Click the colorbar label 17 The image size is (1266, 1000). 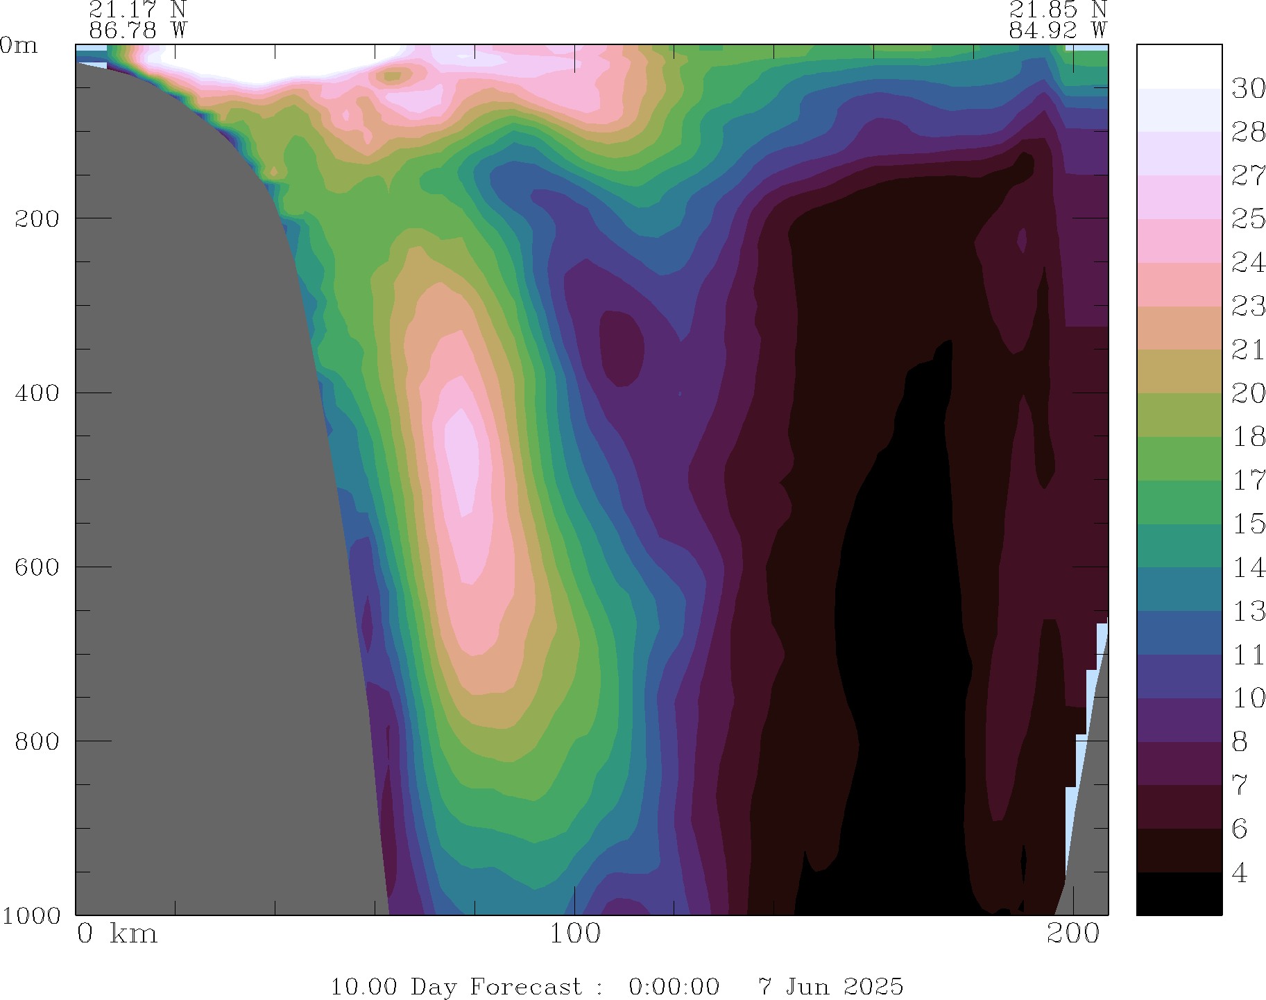point(1247,480)
